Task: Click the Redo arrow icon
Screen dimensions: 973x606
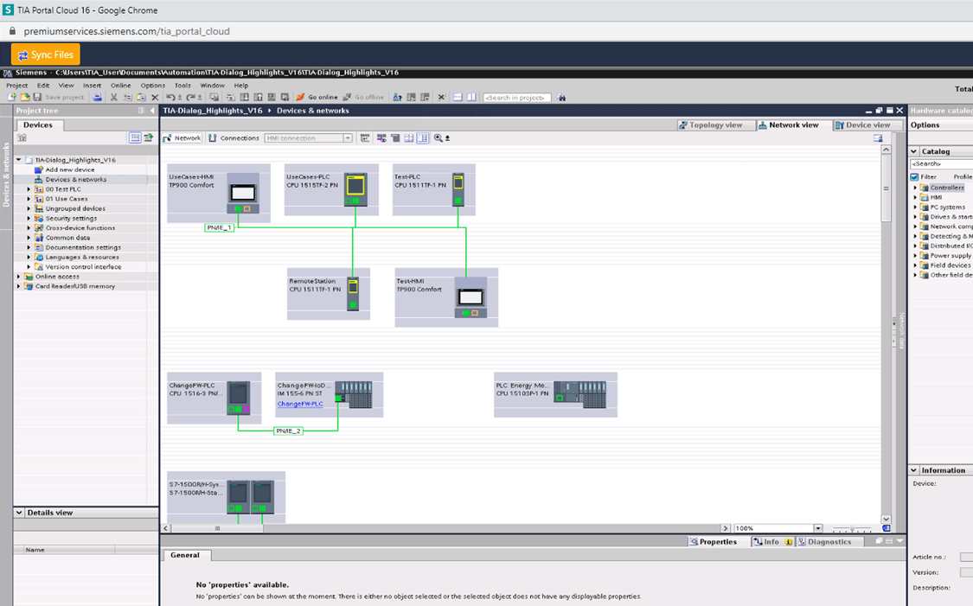Action: click(191, 98)
